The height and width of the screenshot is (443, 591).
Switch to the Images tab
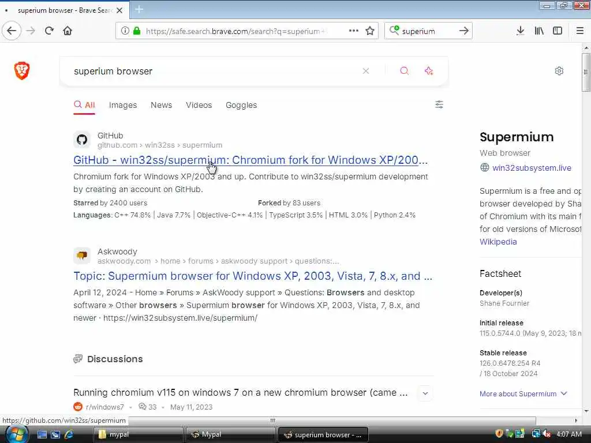click(123, 105)
